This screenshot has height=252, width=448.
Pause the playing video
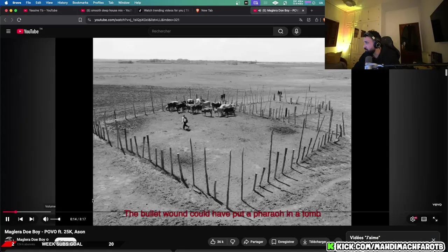(x=7, y=219)
